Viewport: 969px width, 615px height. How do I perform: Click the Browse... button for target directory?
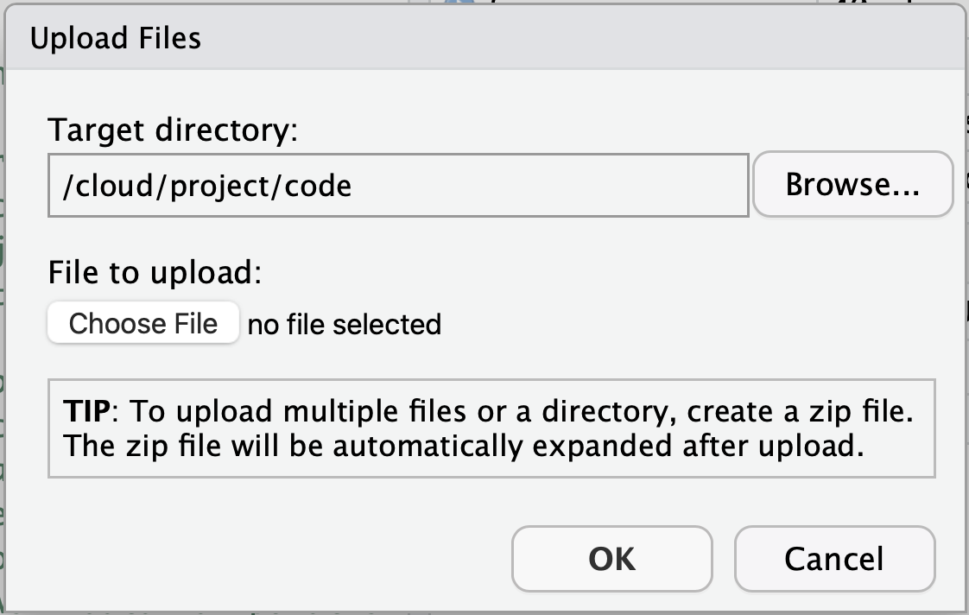(x=852, y=184)
